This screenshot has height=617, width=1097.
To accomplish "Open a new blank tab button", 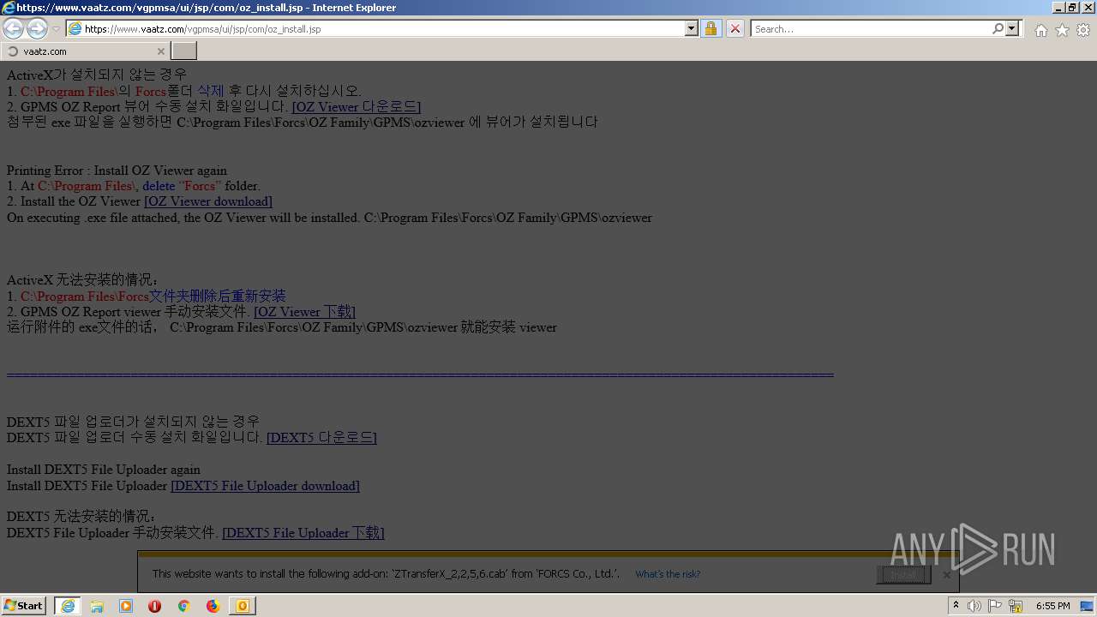I will 183,51.
